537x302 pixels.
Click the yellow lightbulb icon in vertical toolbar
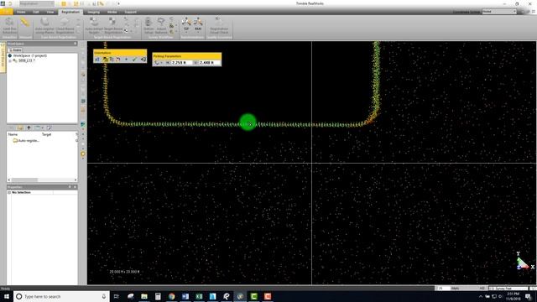coord(83,154)
